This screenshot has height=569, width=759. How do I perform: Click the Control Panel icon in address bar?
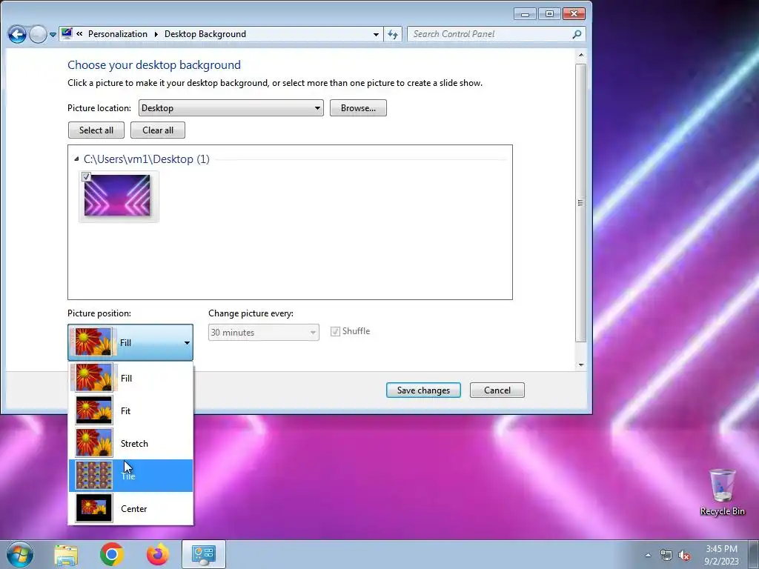[x=66, y=33]
